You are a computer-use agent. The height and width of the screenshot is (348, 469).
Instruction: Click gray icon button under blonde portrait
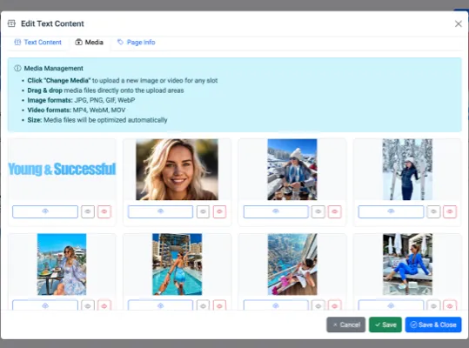[203, 211]
